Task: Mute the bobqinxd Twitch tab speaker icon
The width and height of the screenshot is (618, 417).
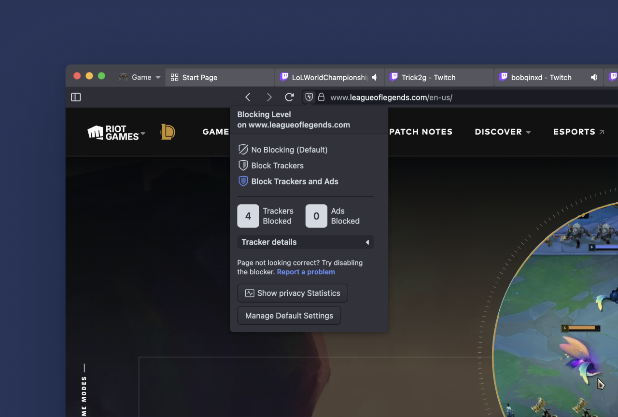Action: 594,77
